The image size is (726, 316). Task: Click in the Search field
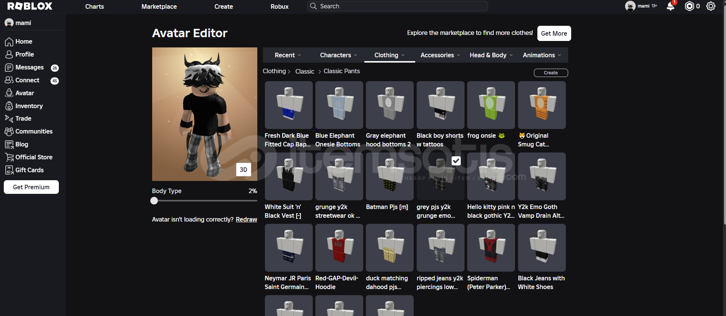[397, 6]
